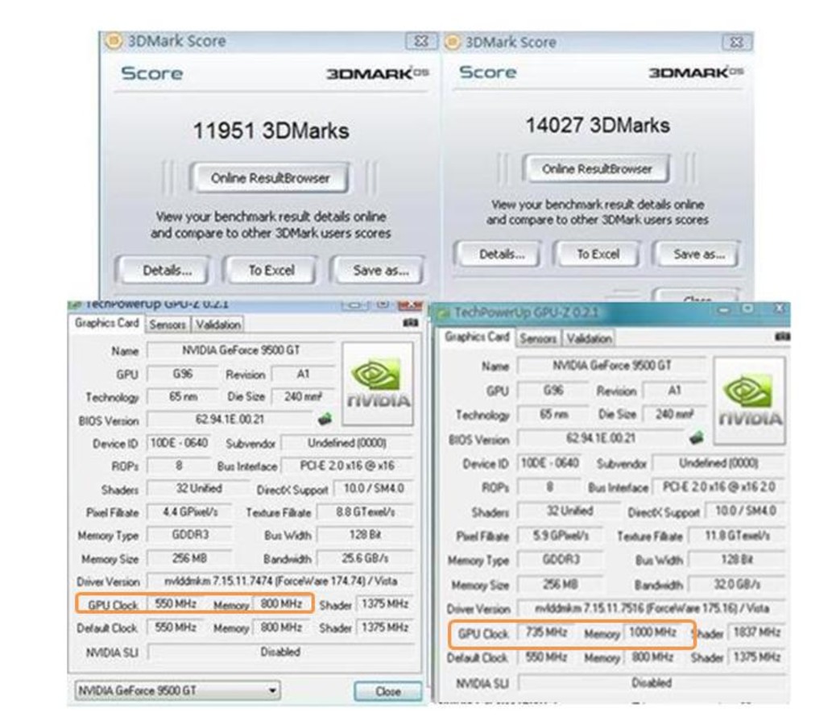832x725 pixels.
Task: Click Name field in left GPU-Z
Action: click(x=240, y=350)
